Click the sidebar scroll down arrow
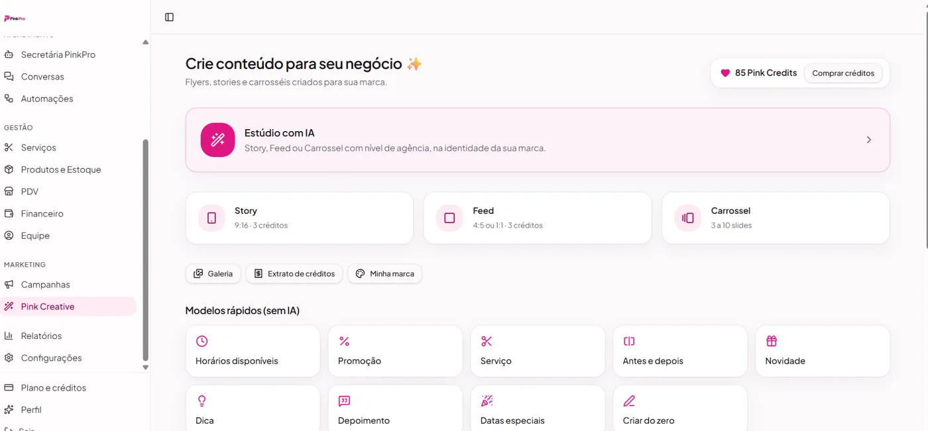 146,367
